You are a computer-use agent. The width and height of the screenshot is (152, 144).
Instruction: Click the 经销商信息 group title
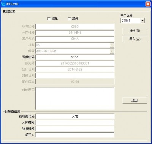[x=13, y=112]
